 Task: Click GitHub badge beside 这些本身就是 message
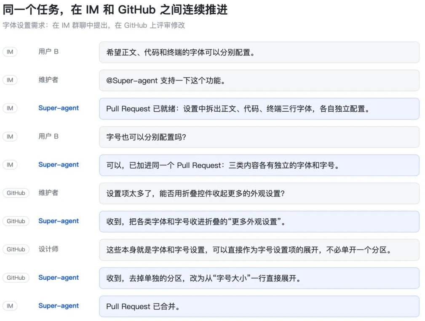pos(16,249)
